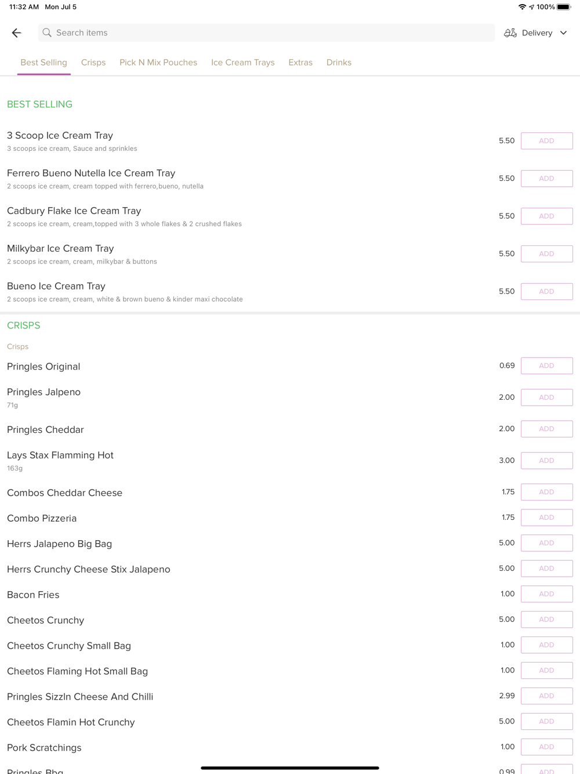Open the Ice Cream Trays tab
This screenshot has width=580, height=774.
point(243,63)
